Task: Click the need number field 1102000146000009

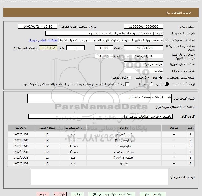Action: pos(144,26)
